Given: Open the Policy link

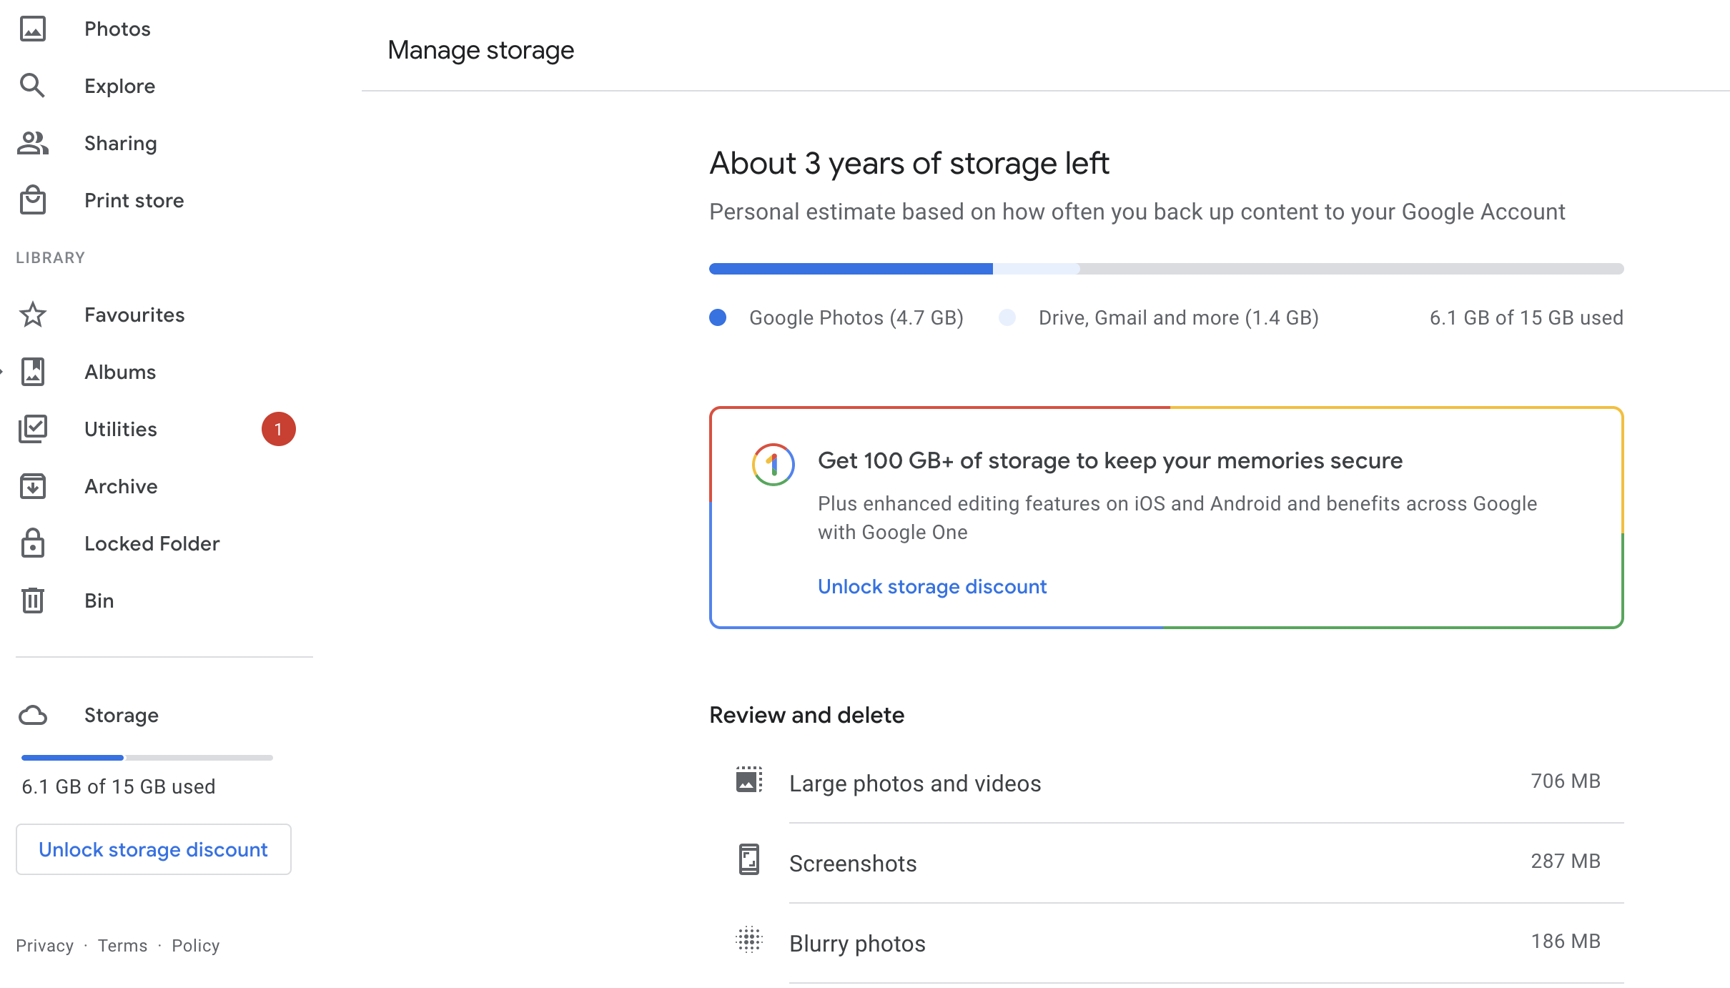Looking at the screenshot, I should 196,945.
